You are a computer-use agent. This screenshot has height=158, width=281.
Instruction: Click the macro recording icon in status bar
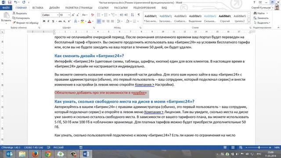[x=81, y=147]
